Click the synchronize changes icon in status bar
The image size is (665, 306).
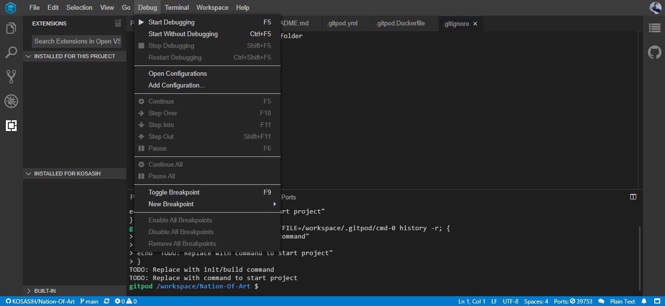(x=107, y=302)
